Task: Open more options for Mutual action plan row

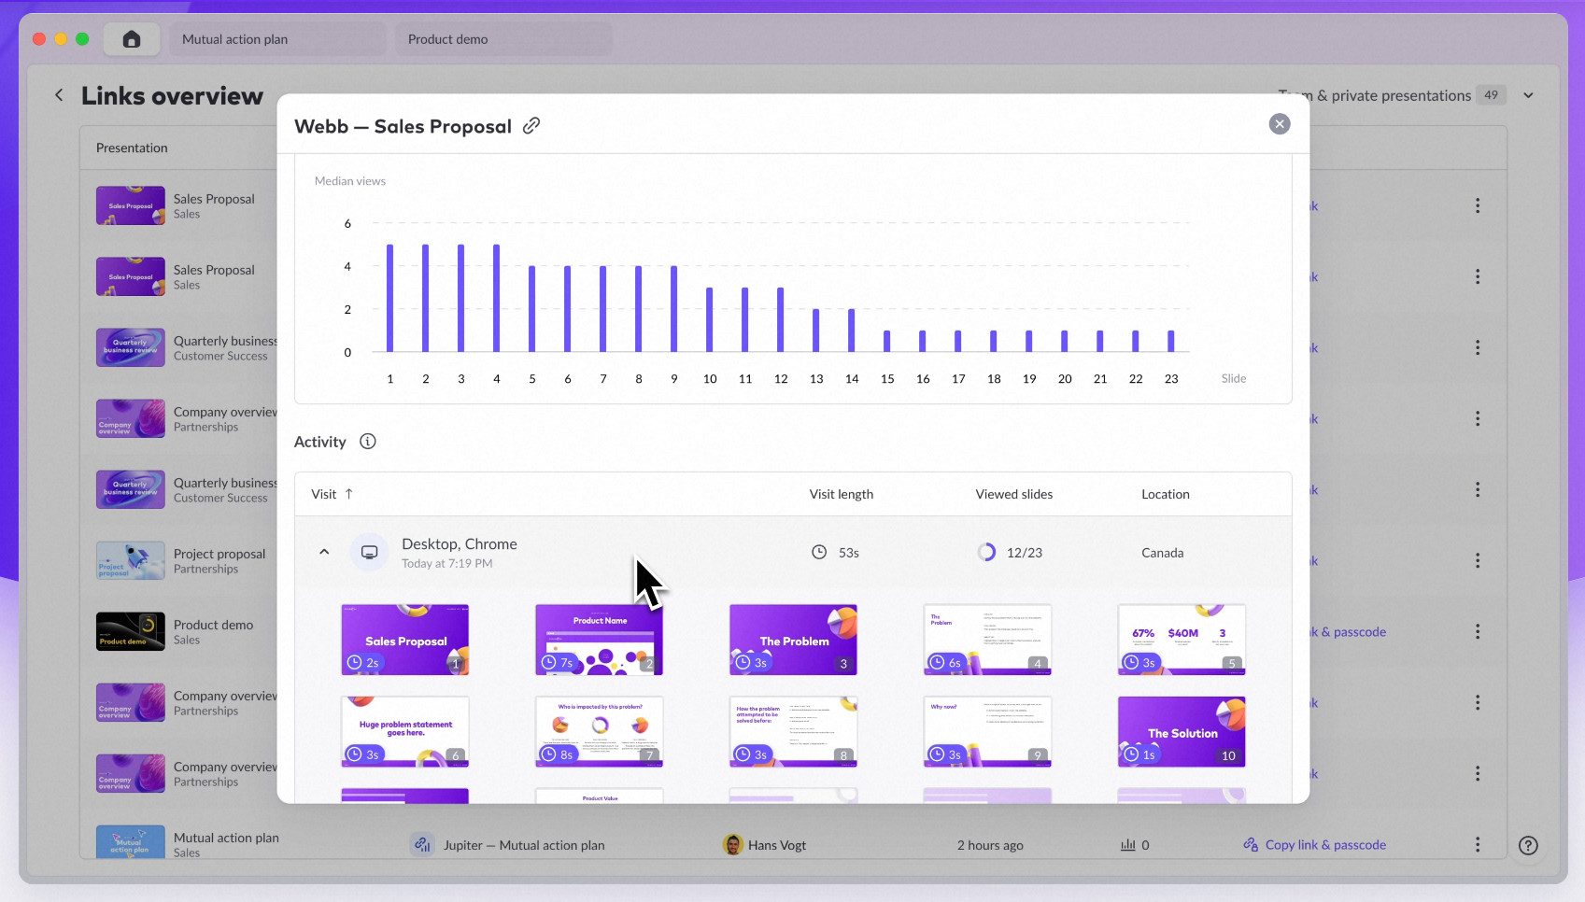Action: point(1477,845)
